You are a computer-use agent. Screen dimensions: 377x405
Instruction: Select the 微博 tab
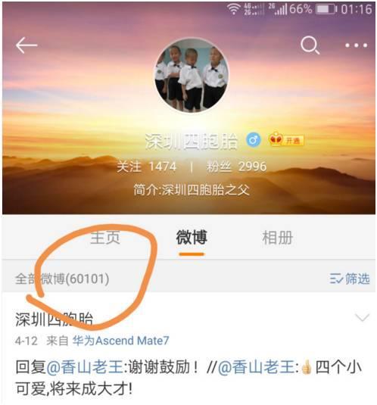(192, 237)
